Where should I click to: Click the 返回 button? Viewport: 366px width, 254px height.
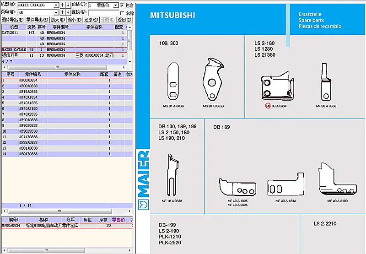[124, 20]
